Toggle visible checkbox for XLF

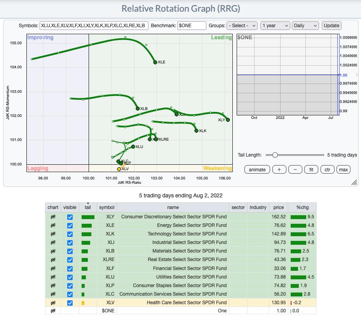[70, 269]
